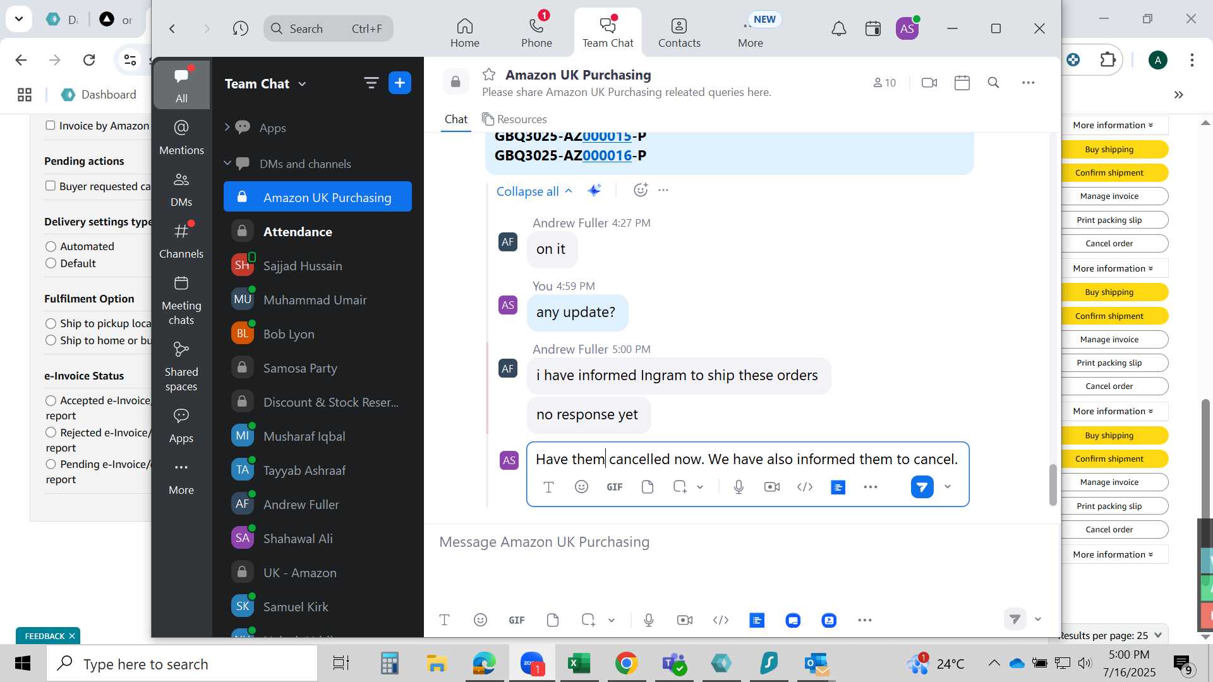Select Pending e-Invoice radio option

click(x=51, y=464)
